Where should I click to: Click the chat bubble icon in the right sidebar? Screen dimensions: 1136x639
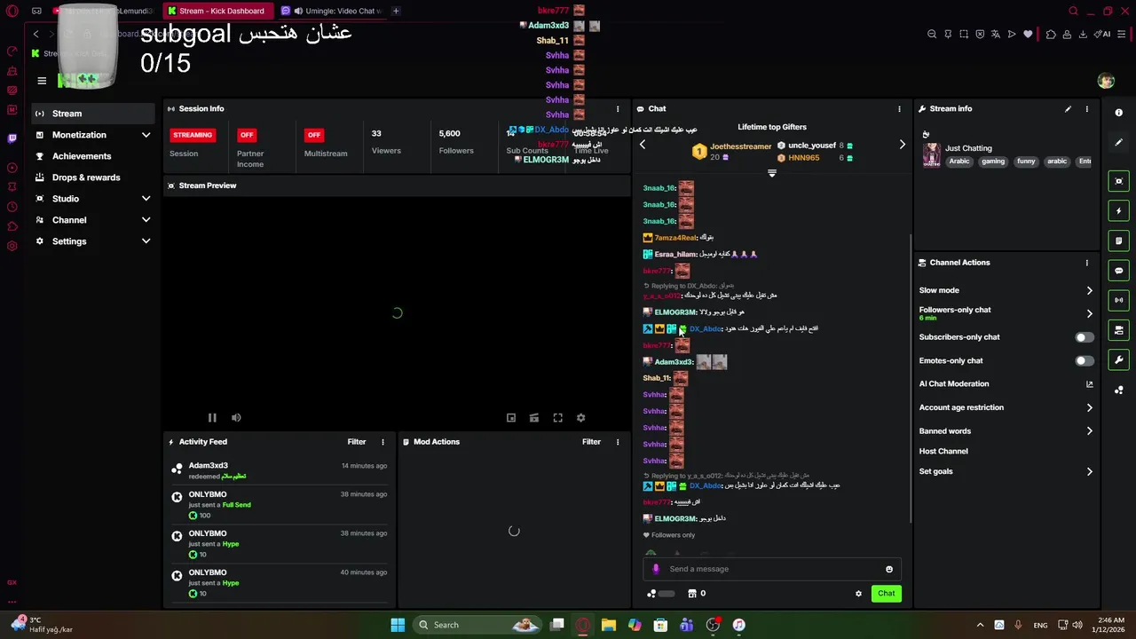pos(1118,271)
